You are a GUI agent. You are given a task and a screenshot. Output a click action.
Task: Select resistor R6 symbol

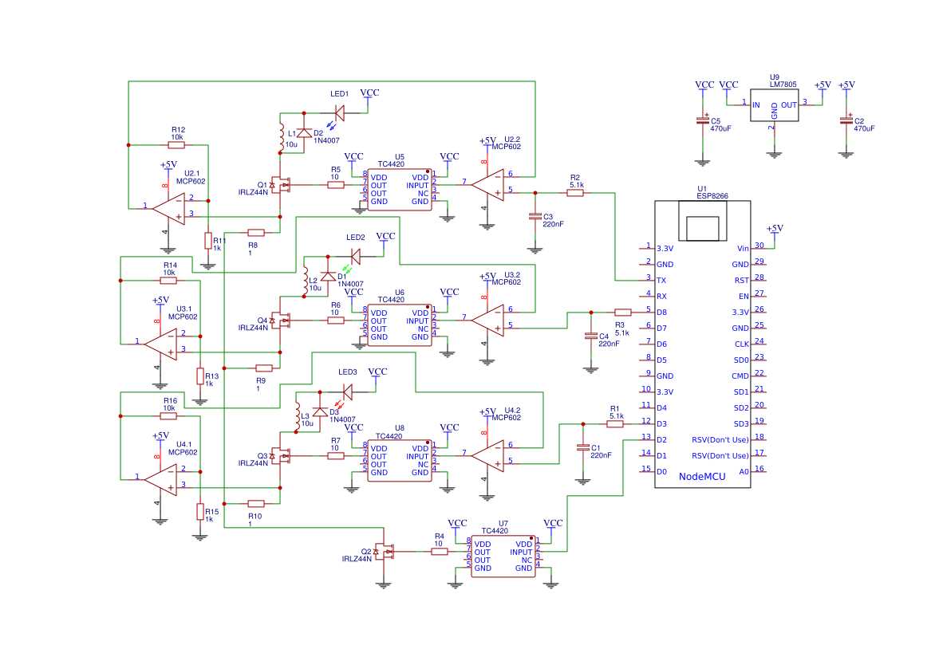pyautogui.click(x=336, y=321)
